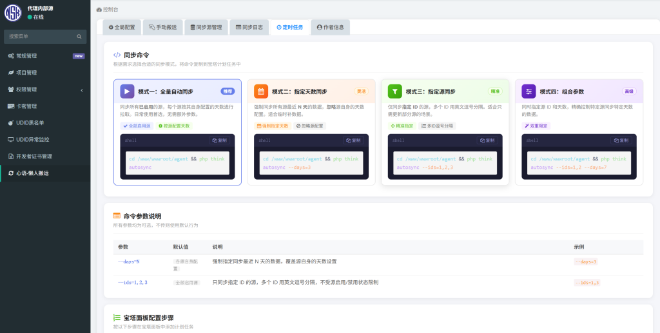The height and width of the screenshot is (333, 660).
Task: Click the table icon beside 命令参数说明
Action: tap(117, 216)
